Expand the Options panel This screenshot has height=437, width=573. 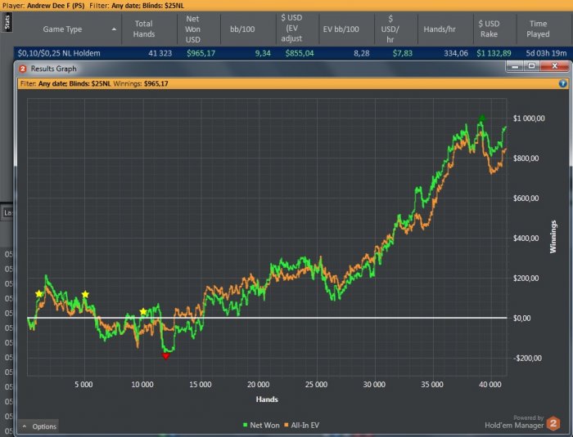click(38, 426)
